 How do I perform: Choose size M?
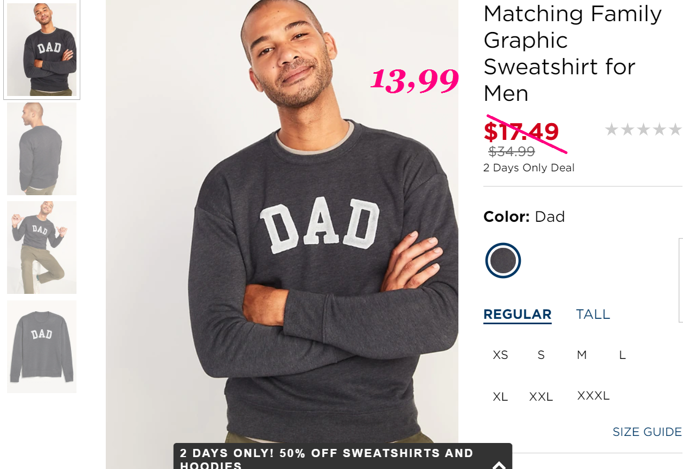(582, 355)
